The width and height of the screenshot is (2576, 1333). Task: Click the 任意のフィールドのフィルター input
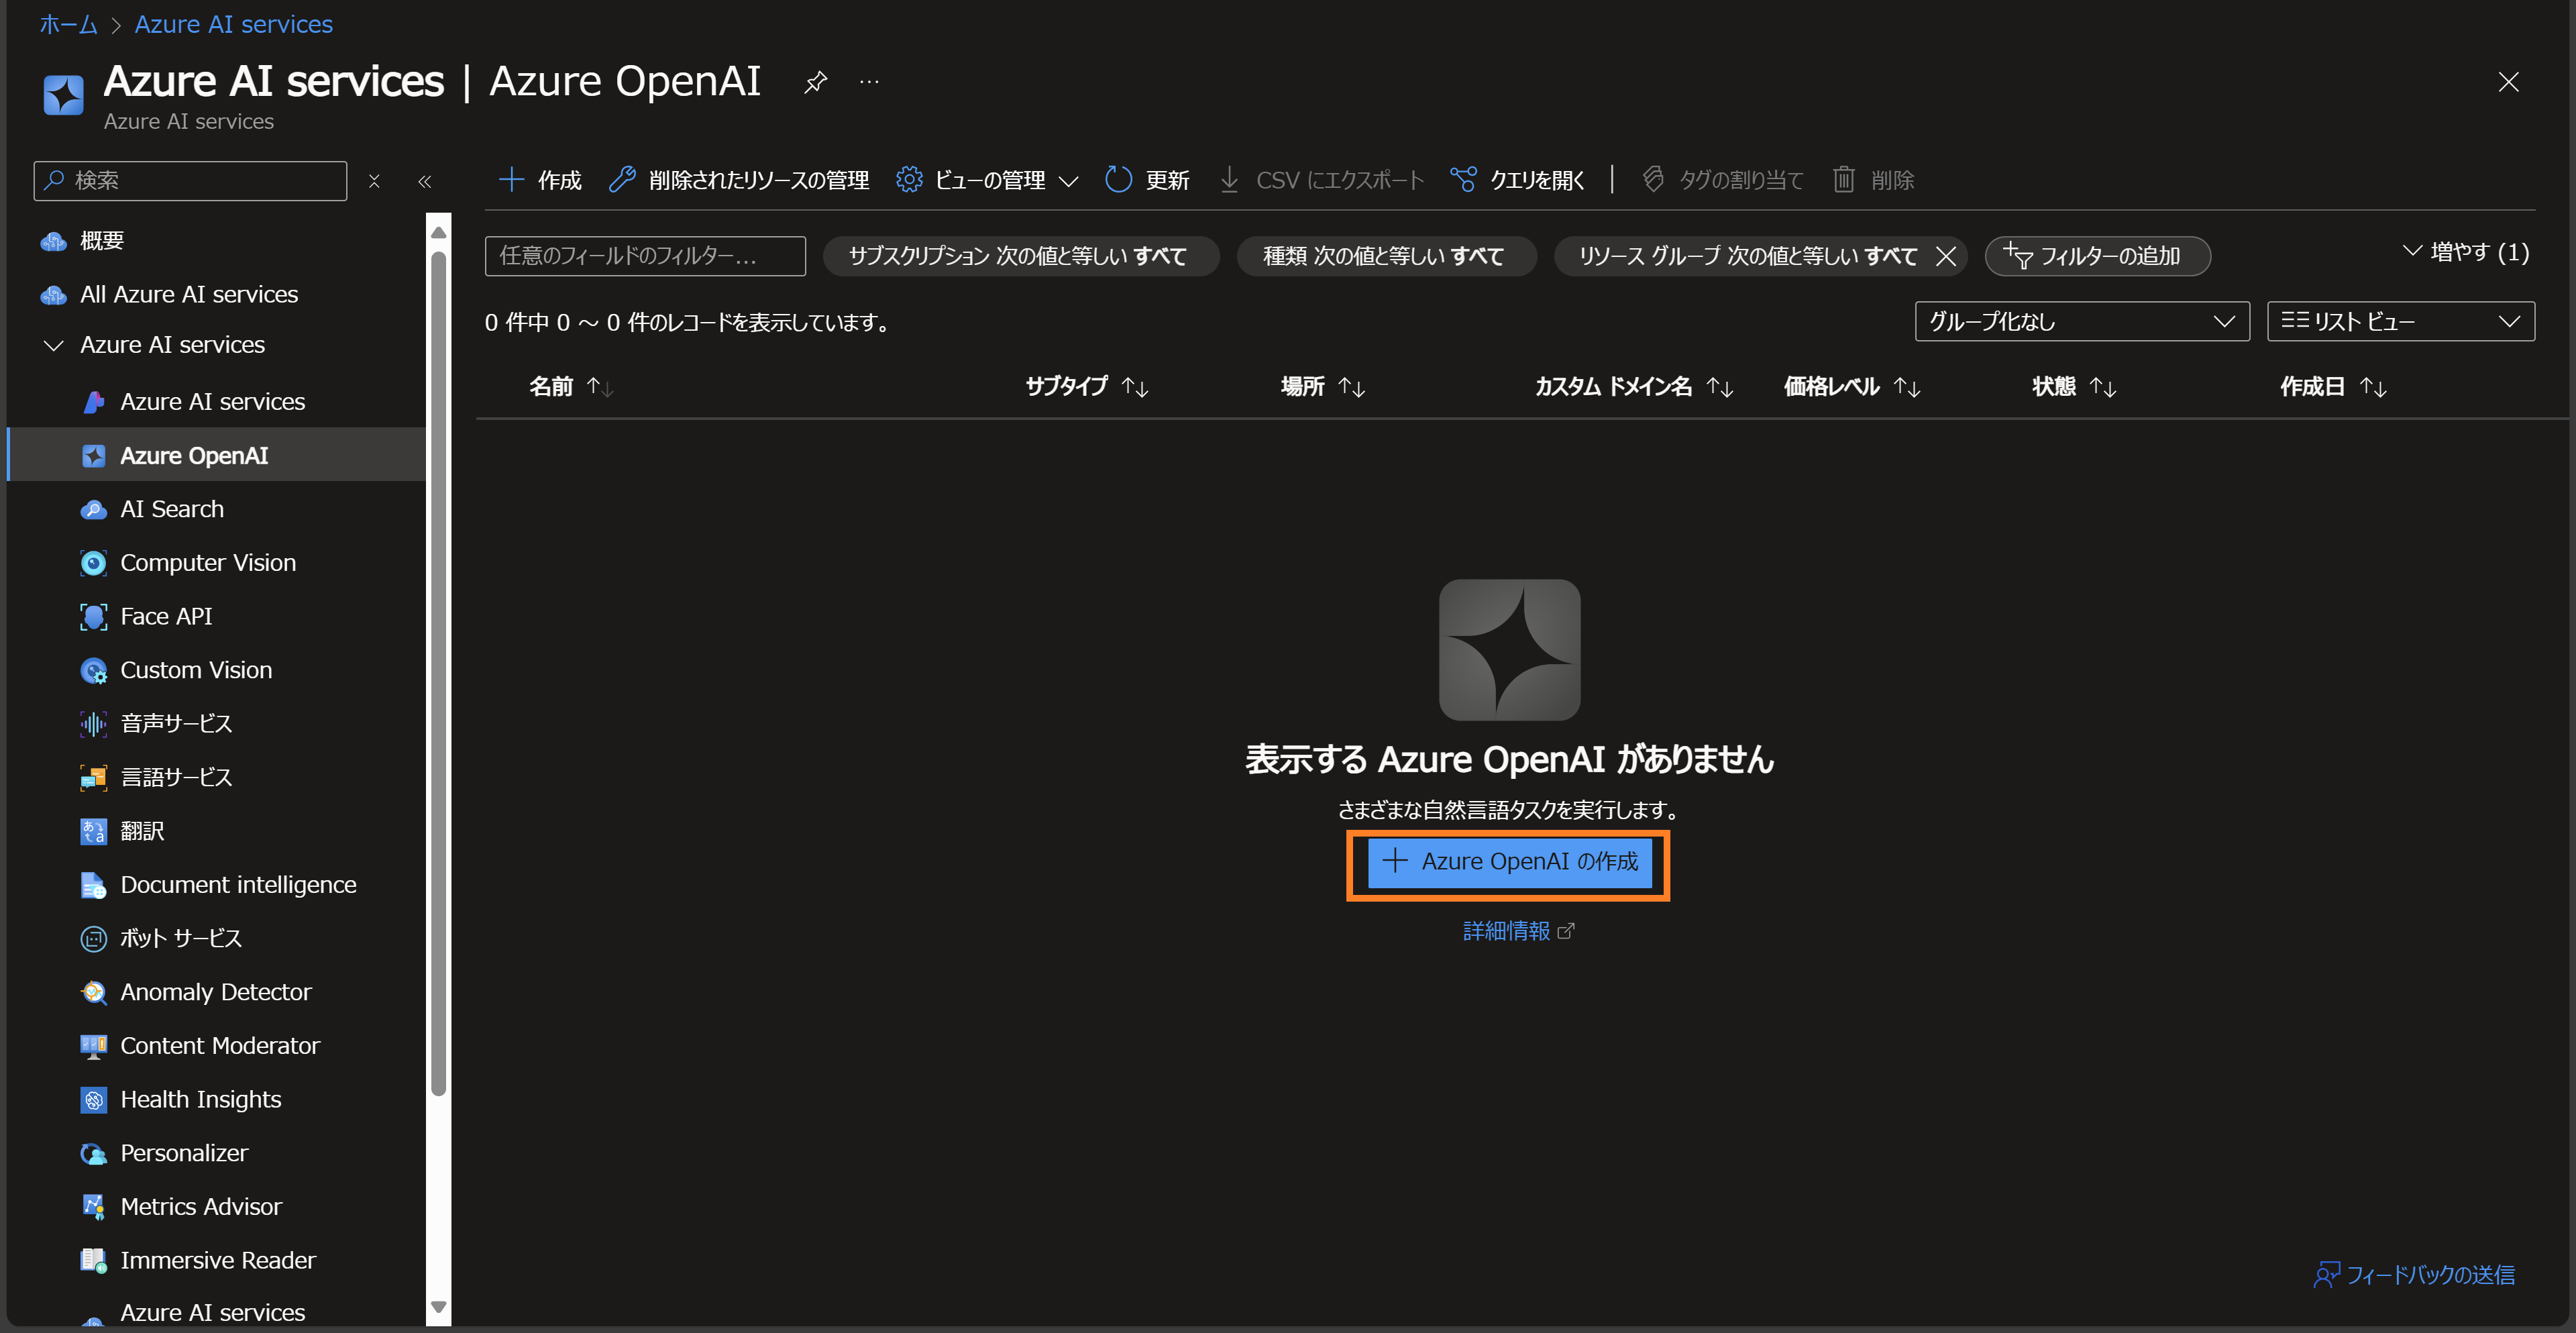(x=645, y=256)
